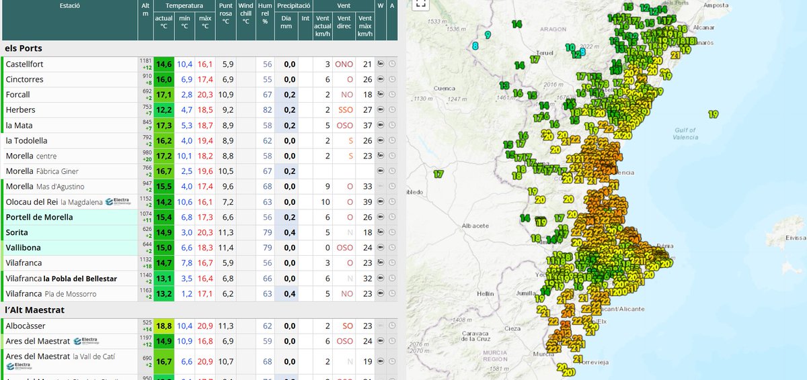807x380 pixels.
Task: Click the 0,4 precipitation value for Sorita
Action: click(289, 232)
